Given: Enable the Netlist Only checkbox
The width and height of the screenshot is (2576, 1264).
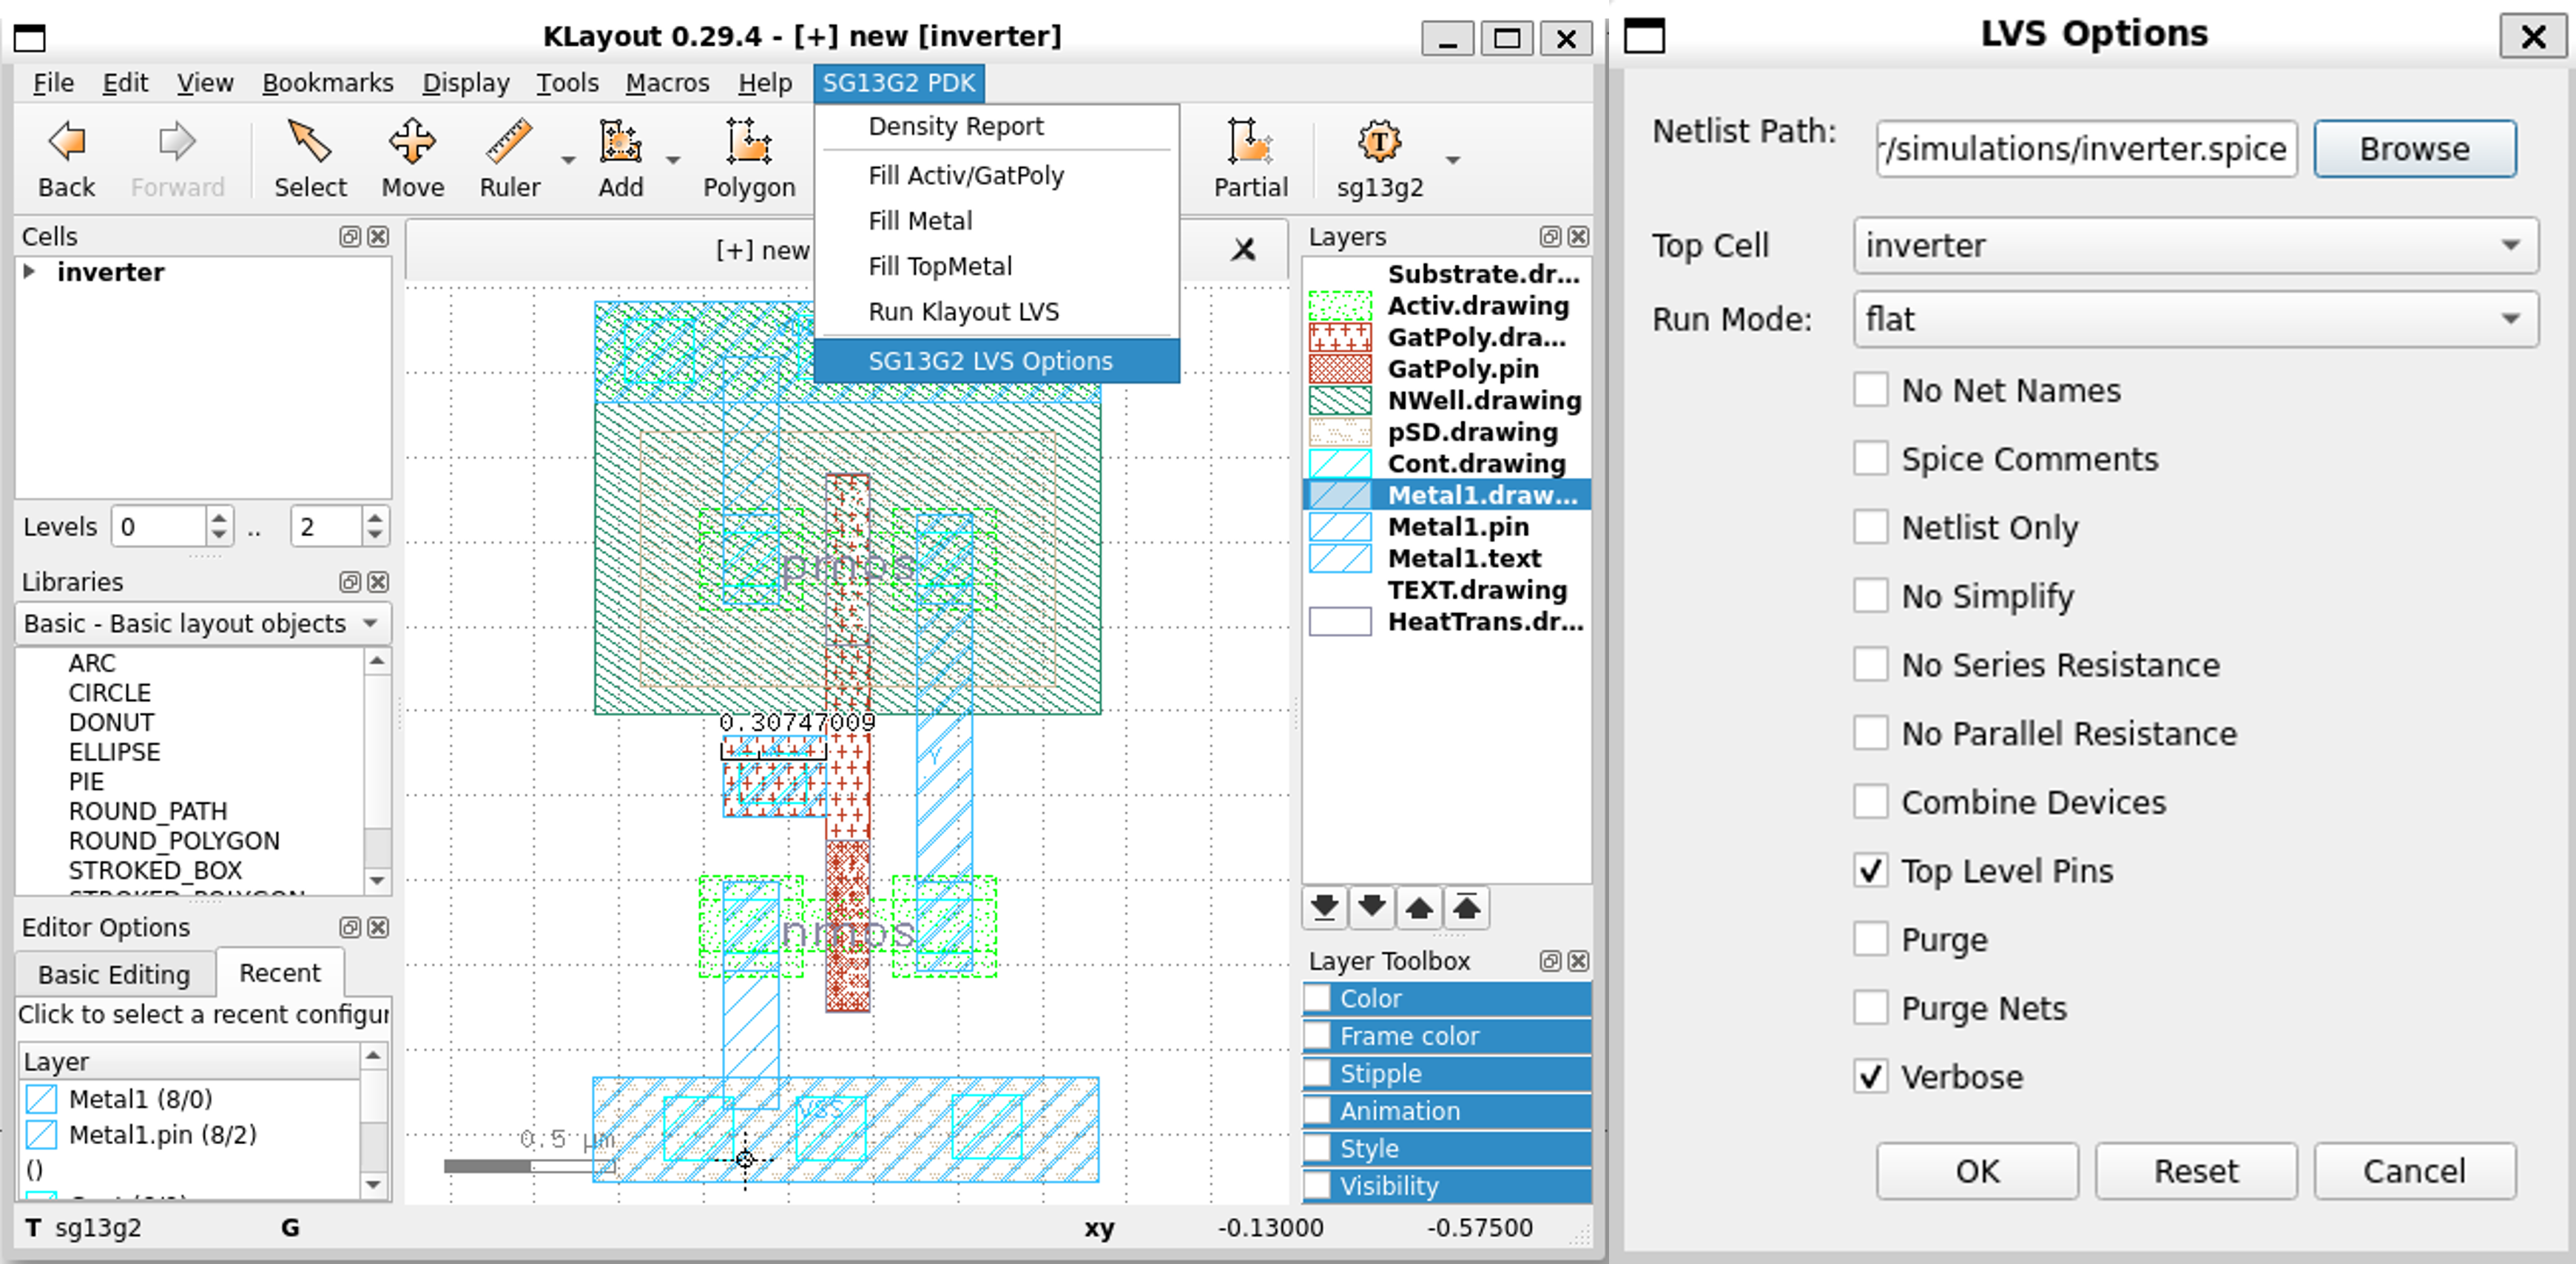Looking at the screenshot, I should (x=1871, y=527).
